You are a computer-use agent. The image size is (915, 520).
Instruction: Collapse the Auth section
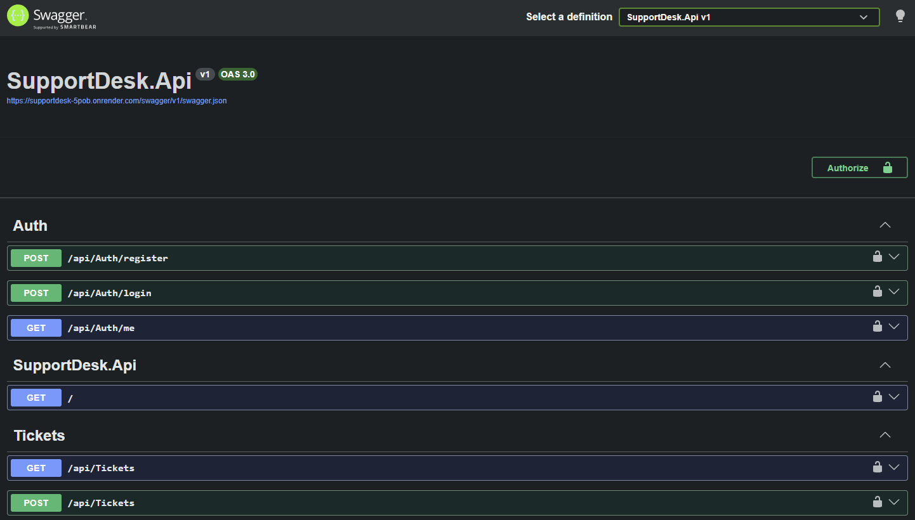click(x=885, y=225)
